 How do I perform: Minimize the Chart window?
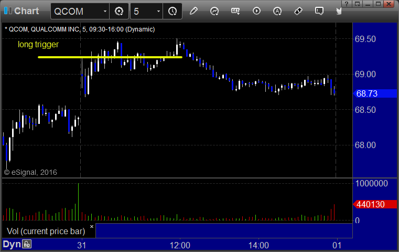(x=368, y=4)
